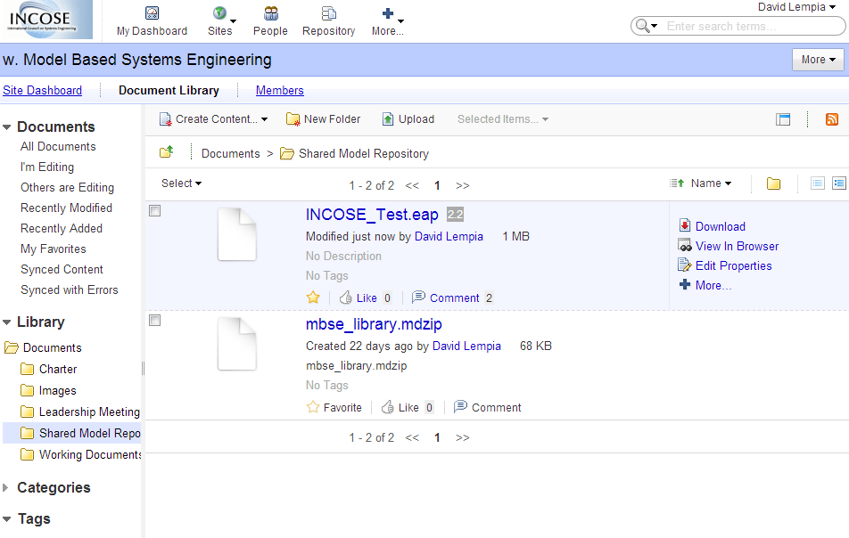The width and height of the screenshot is (849, 538).
Task: Click Documents in the breadcrumb path
Action: point(231,153)
